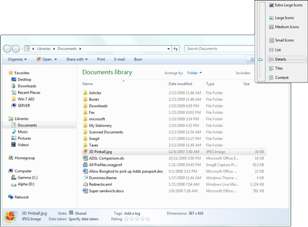Image resolution: width=308 pixels, height=227 pixels.
Task: Open drive Gamma (C:)
Action: 24,177
